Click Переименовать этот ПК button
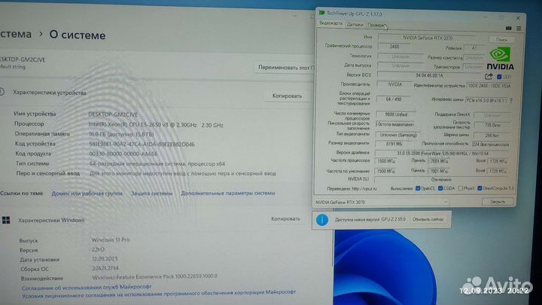This screenshot has height=305, width=542. (285, 68)
